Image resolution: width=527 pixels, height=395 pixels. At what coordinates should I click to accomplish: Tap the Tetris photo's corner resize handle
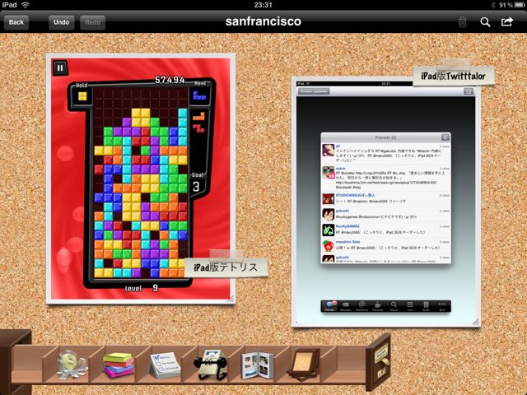[231, 299]
